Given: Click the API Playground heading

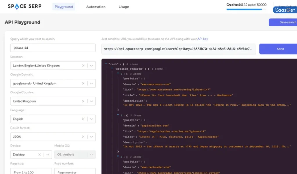Looking at the screenshot, I should pyautogui.click(x=23, y=22).
